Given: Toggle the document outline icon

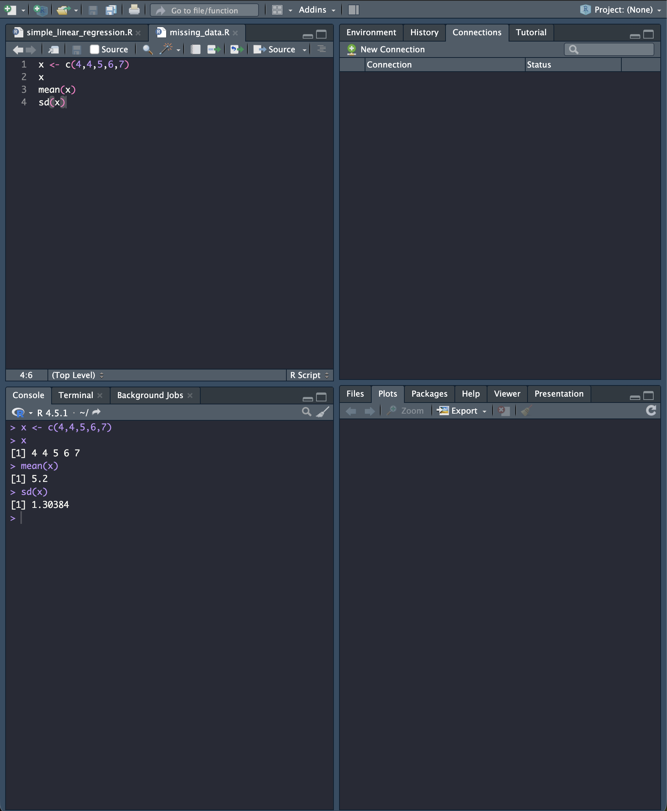Looking at the screenshot, I should (322, 49).
